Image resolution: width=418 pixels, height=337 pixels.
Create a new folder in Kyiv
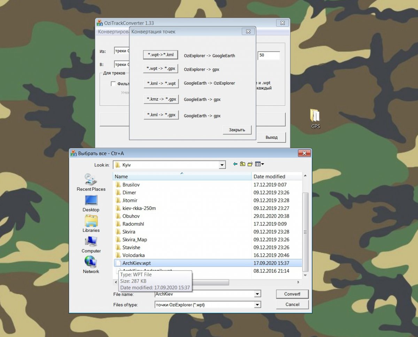click(x=250, y=164)
